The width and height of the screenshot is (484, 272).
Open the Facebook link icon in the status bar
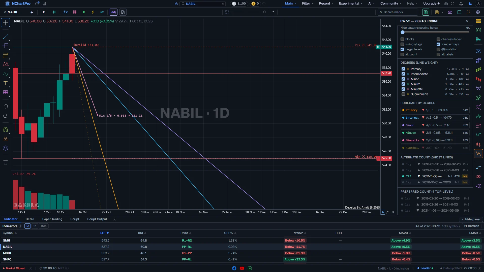pyautogui.click(x=234, y=268)
